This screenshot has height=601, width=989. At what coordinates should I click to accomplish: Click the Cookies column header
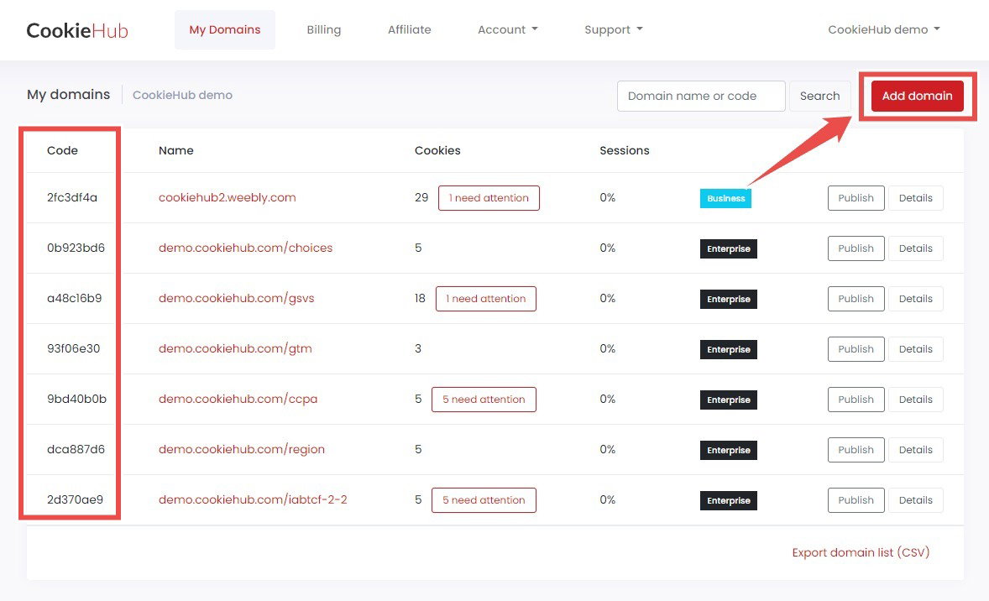[x=437, y=150]
